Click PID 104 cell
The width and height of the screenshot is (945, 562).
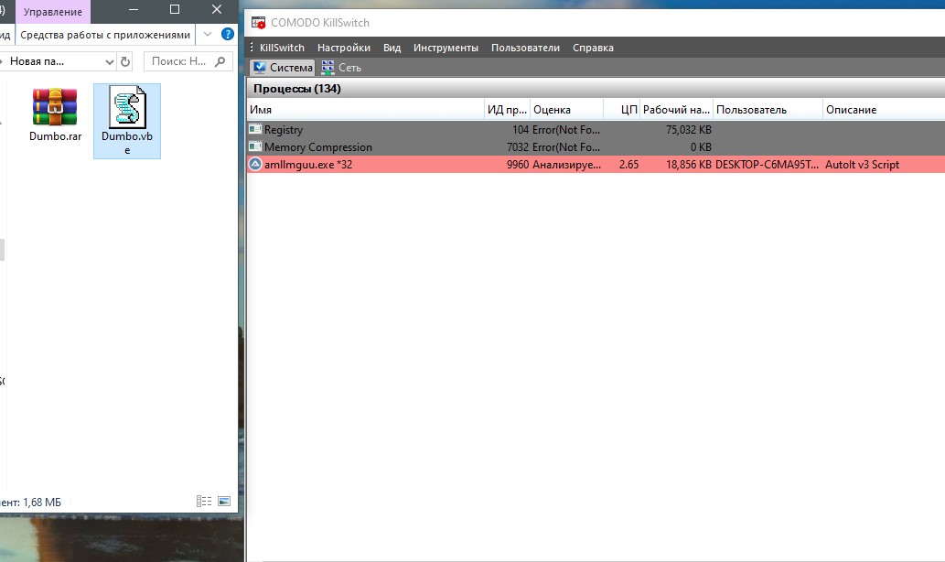(521, 130)
